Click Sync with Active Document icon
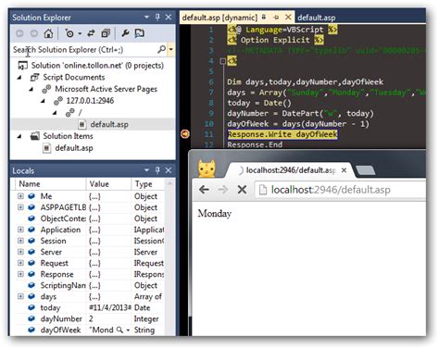The image size is (439, 349). click(91, 33)
